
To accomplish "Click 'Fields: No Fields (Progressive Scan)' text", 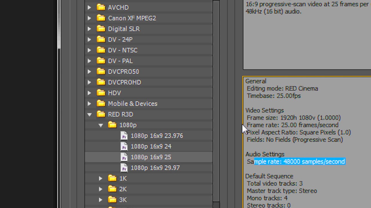I will (295, 140).
